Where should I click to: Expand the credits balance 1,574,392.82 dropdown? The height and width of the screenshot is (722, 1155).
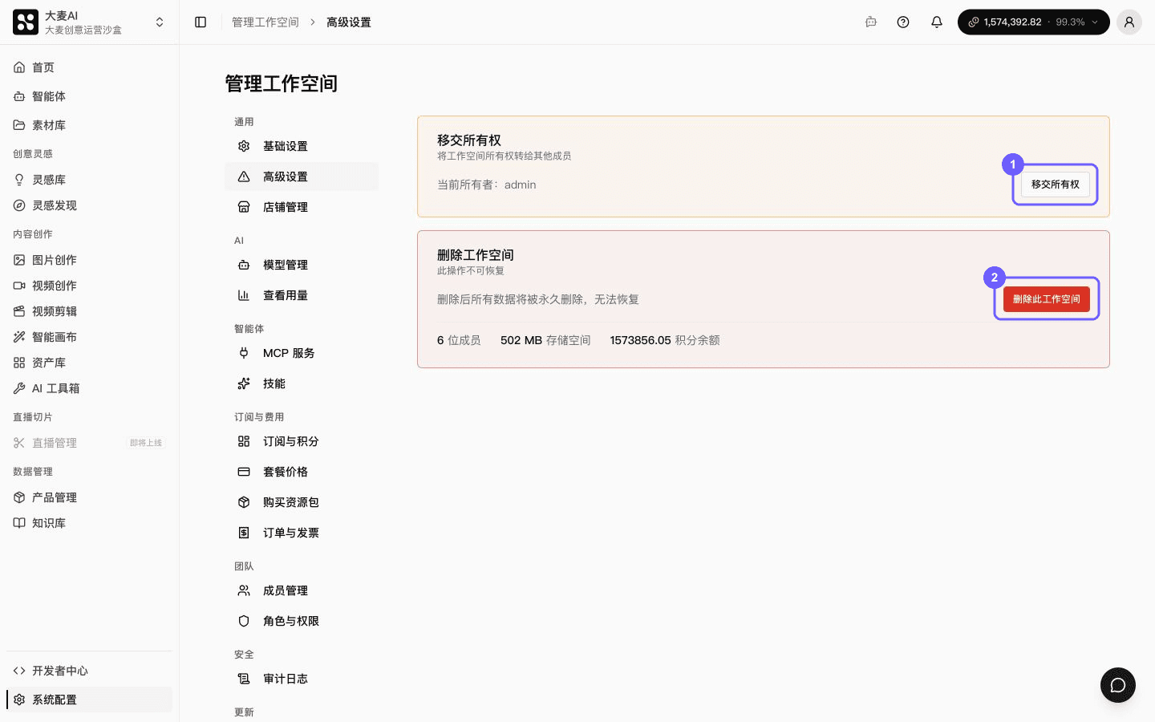[x=1033, y=22]
